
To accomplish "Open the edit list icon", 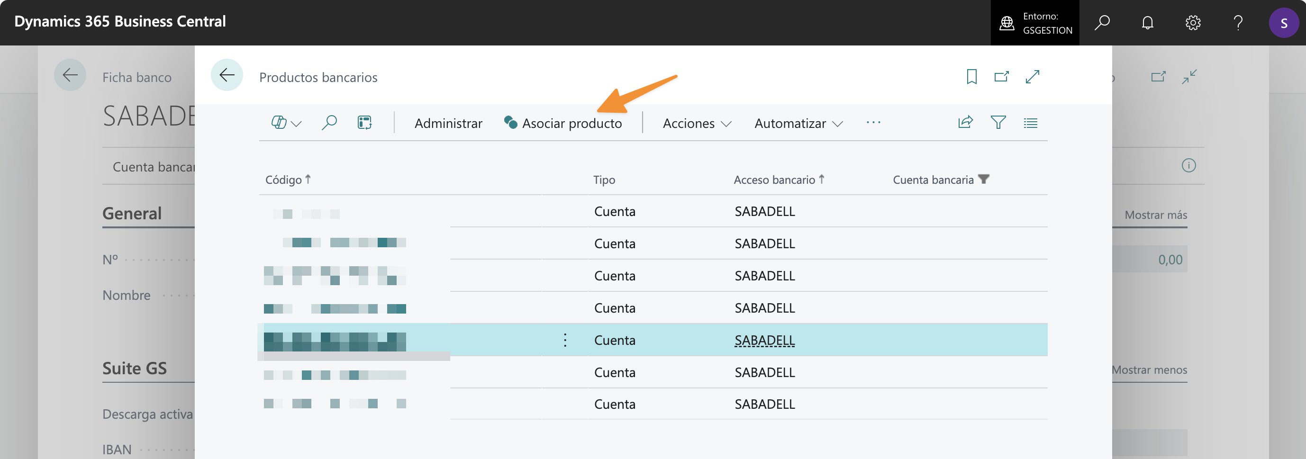I will coord(364,123).
